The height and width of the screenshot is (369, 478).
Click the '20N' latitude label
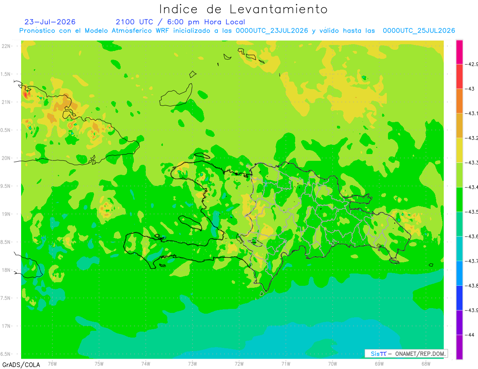[x=7, y=158]
